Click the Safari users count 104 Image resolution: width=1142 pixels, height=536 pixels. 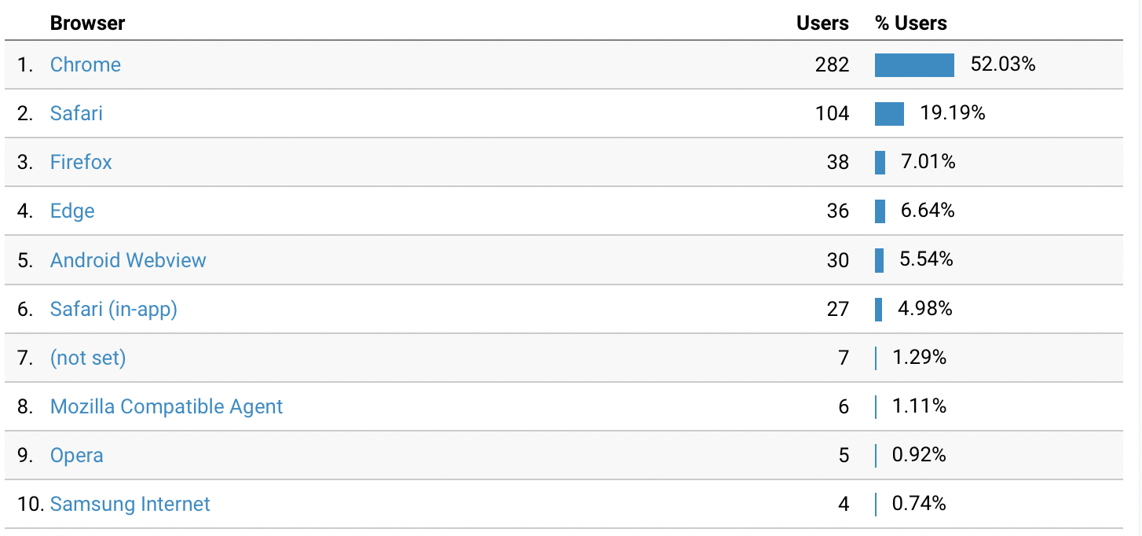click(x=832, y=113)
